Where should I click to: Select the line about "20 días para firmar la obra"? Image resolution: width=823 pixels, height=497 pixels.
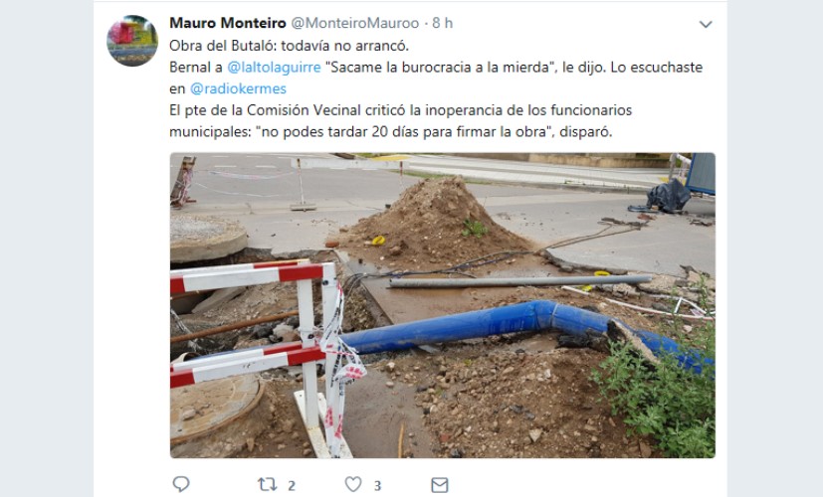click(391, 131)
